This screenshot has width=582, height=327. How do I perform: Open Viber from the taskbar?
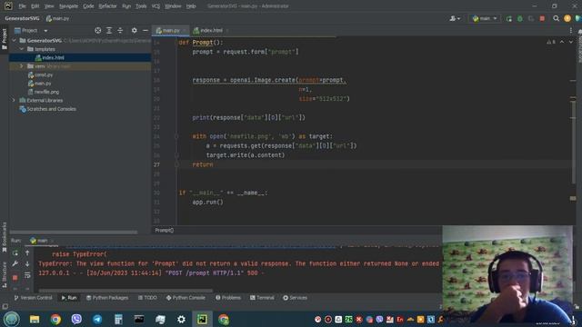point(76,319)
